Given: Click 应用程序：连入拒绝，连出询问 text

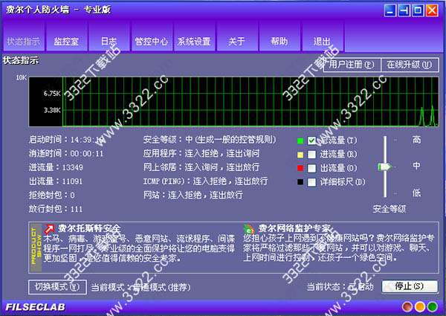Looking at the screenshot, I should (x=201, y=154).
